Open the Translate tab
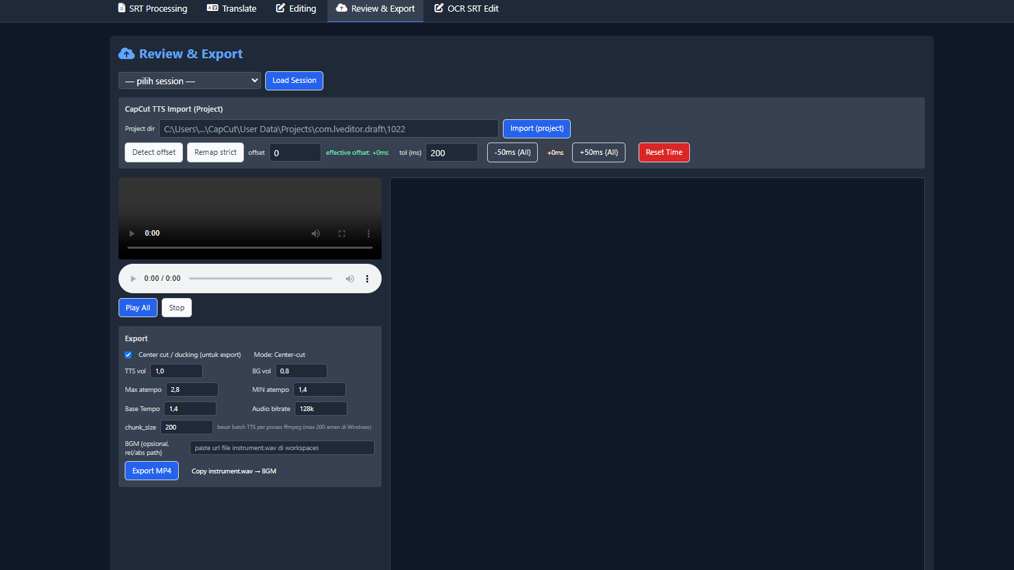1014x570 pixels. [232, 9]
